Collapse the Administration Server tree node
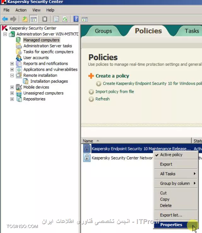The image size is (202, 233). click(5, 34)
